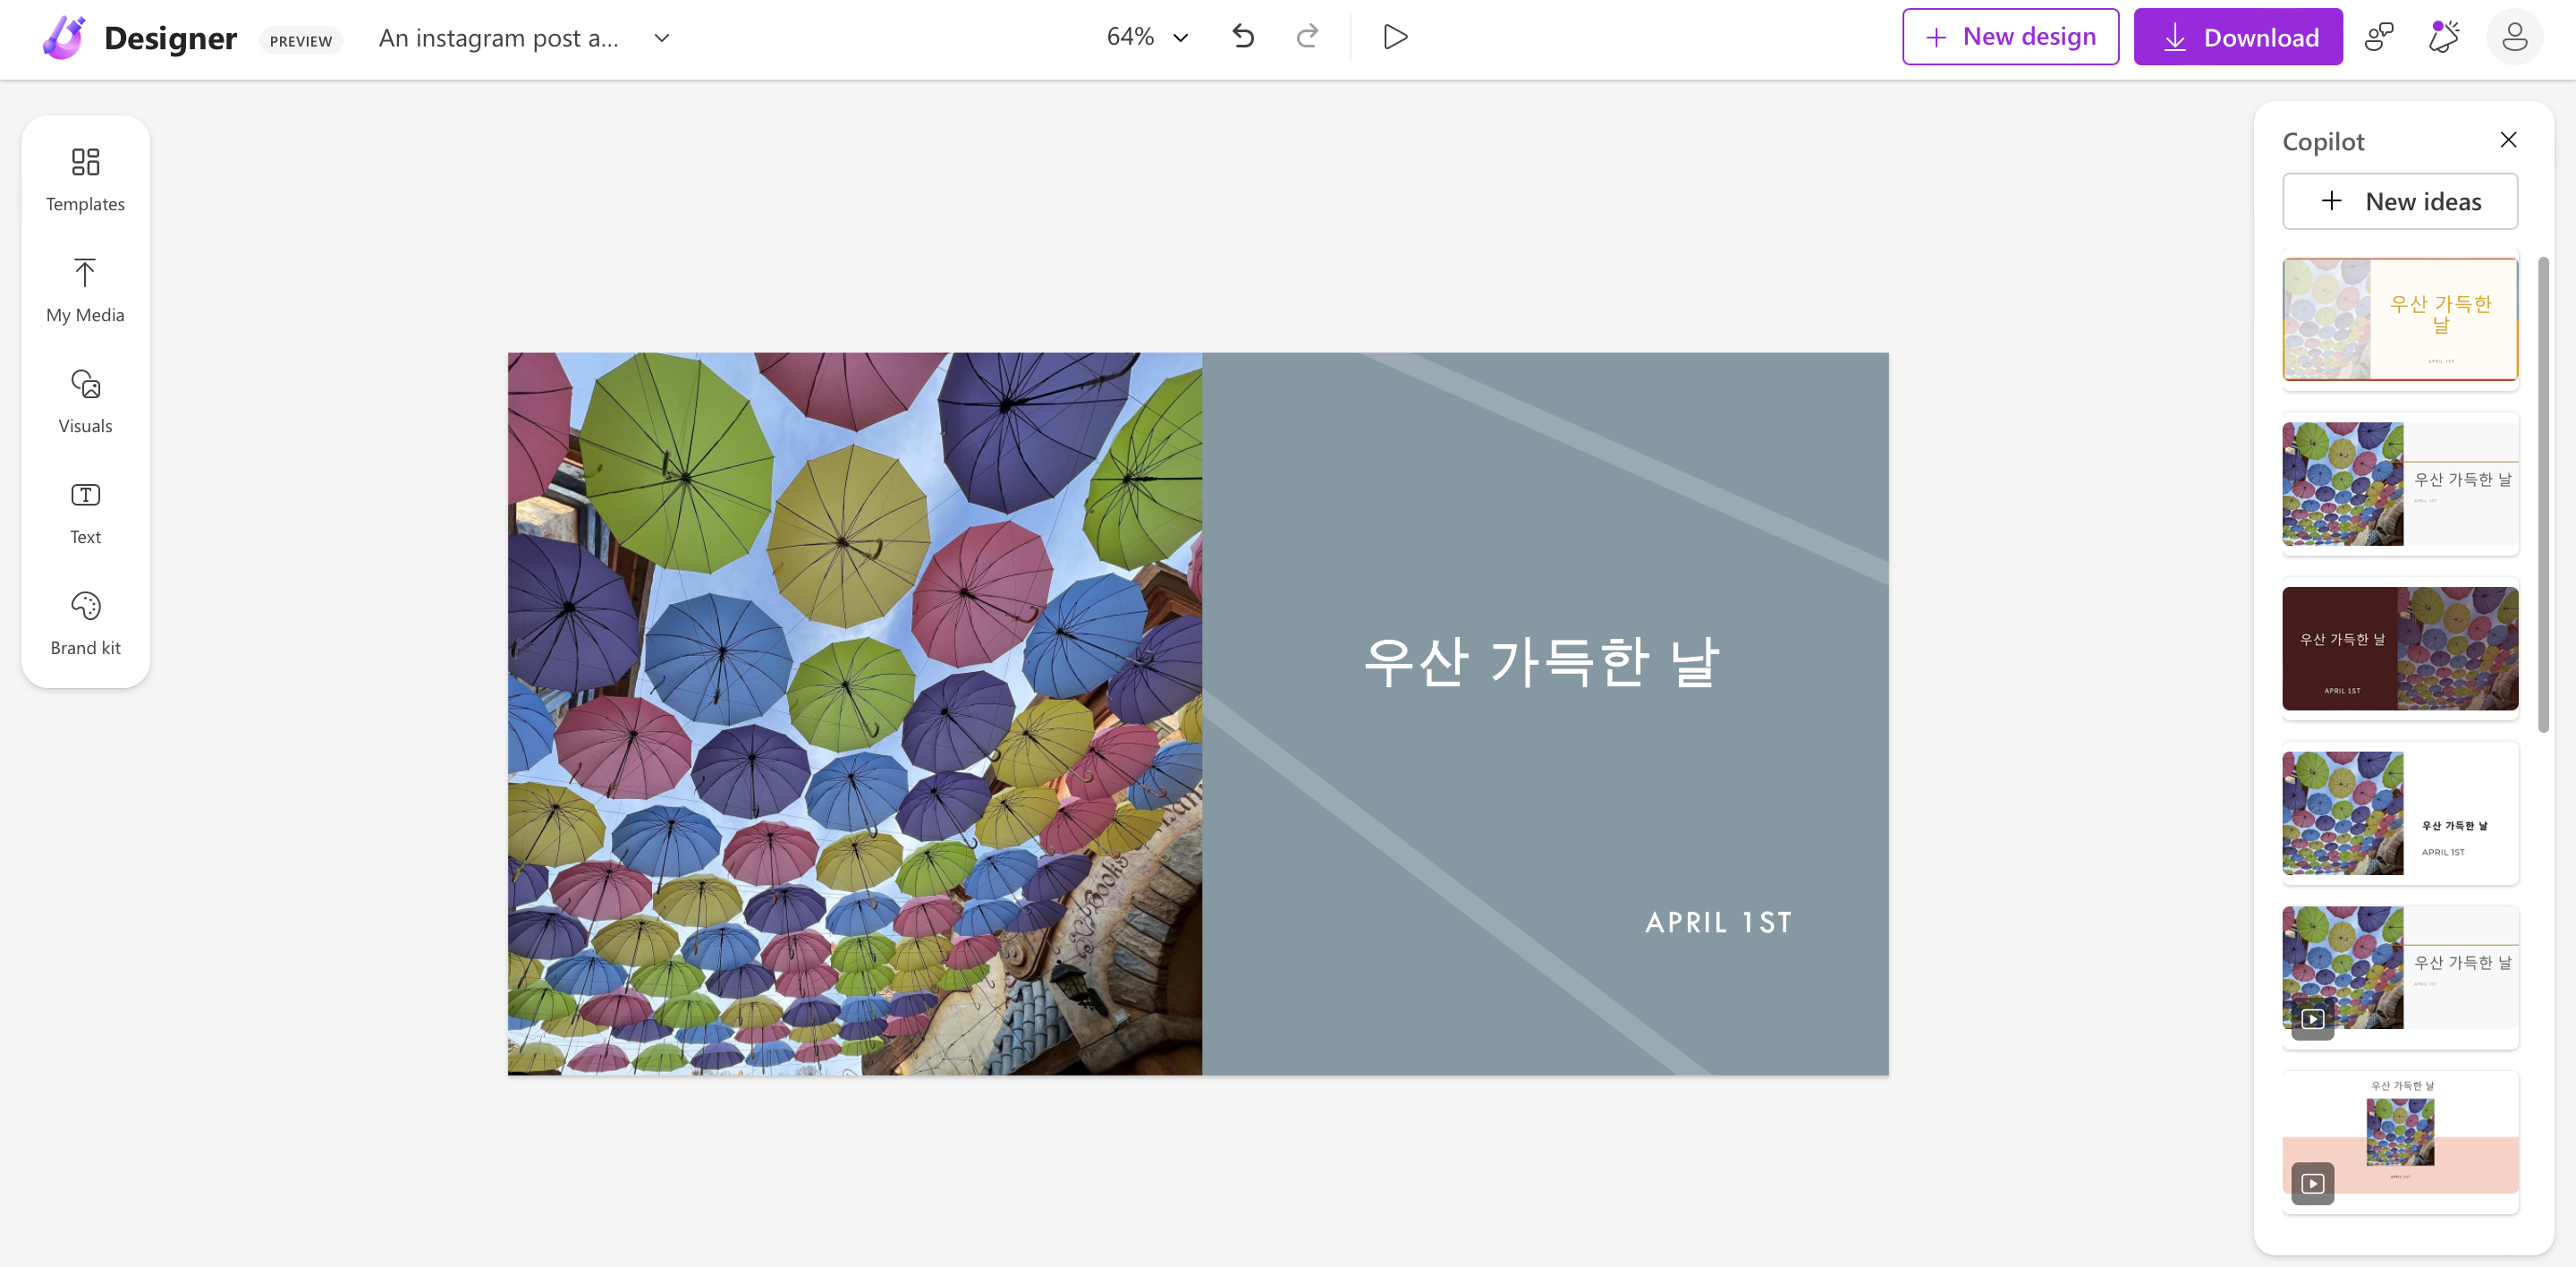Select the Text tool
Viewport: 2576px width, 1267px height.
85,513
